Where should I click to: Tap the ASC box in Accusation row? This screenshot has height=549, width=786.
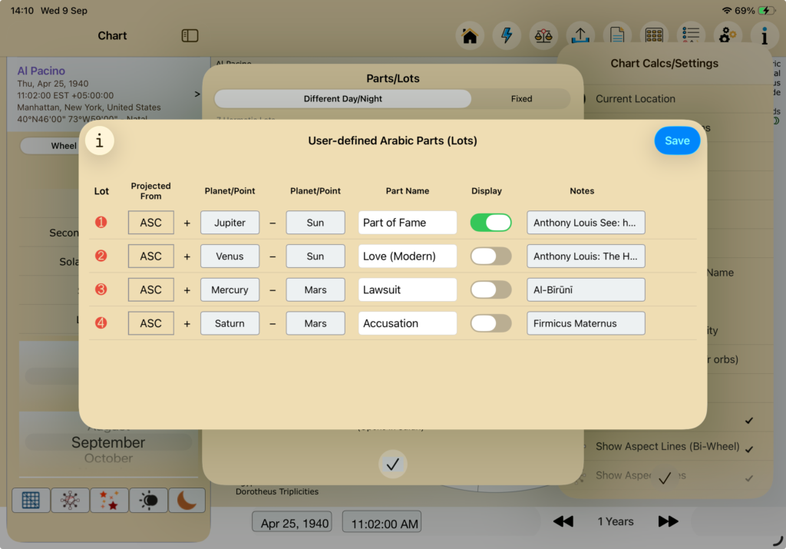point(151,323)
